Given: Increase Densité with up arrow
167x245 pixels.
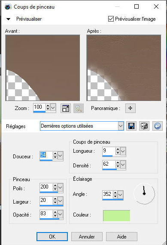Looking at the screenshot, I should [118, 163].
